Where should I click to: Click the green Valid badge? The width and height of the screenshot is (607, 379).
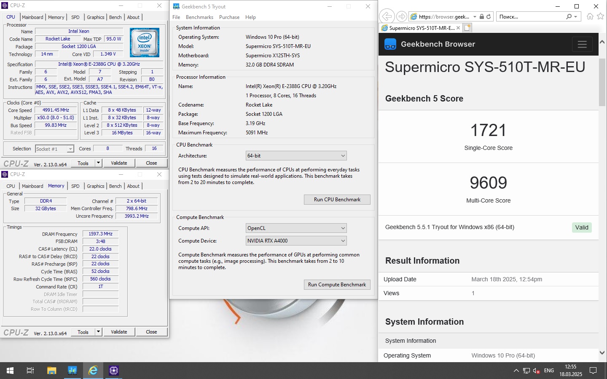click(582, 227)
